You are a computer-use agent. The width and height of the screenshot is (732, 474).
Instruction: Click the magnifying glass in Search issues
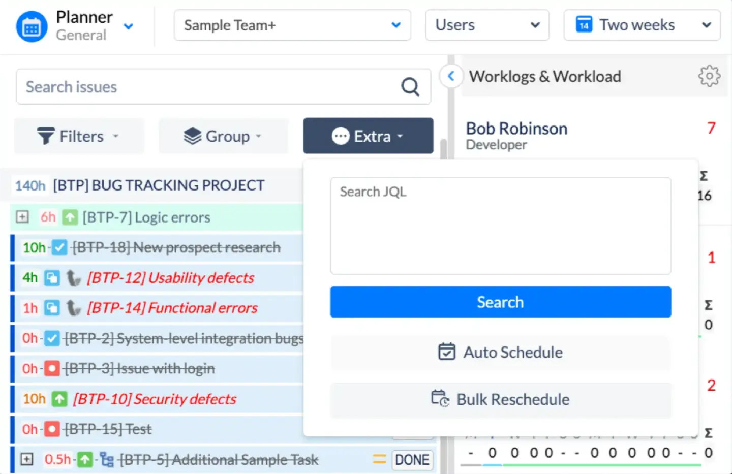(410, 87)
